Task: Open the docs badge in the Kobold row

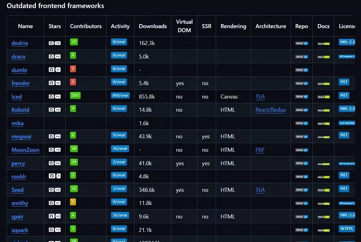Action: tap(323, 110)
